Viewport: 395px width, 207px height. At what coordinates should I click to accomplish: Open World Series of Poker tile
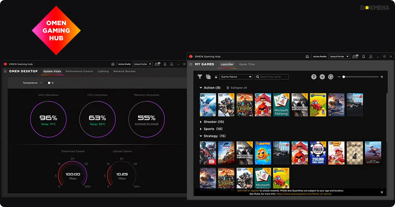click(318, 153)
